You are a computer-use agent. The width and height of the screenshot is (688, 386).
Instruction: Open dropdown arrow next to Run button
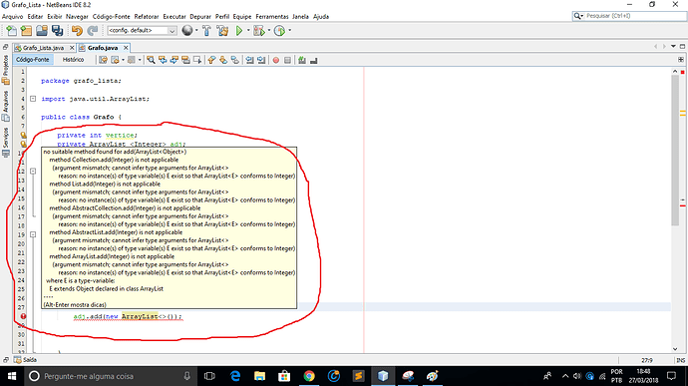coord(248,30)
